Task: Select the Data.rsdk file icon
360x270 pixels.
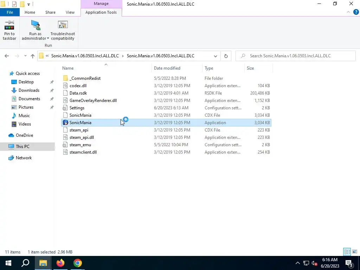Action: (x=65, y=93)
